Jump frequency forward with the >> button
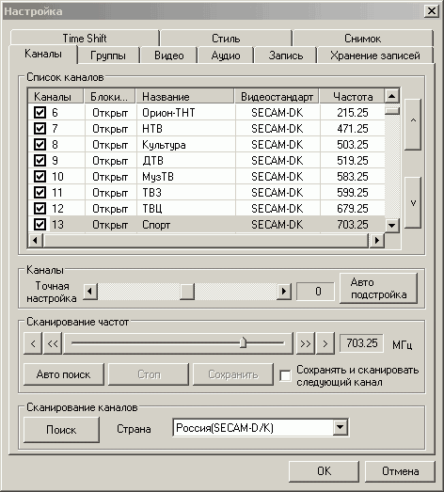Screen dimensions: 444x492 (306, 343)
